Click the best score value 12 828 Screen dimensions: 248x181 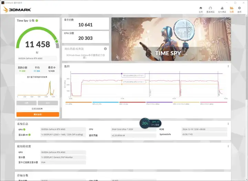pos(51,71)
